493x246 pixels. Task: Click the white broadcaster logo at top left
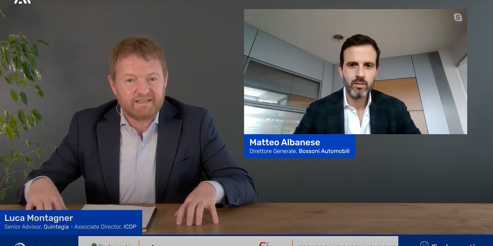click(x=23, y=2)
